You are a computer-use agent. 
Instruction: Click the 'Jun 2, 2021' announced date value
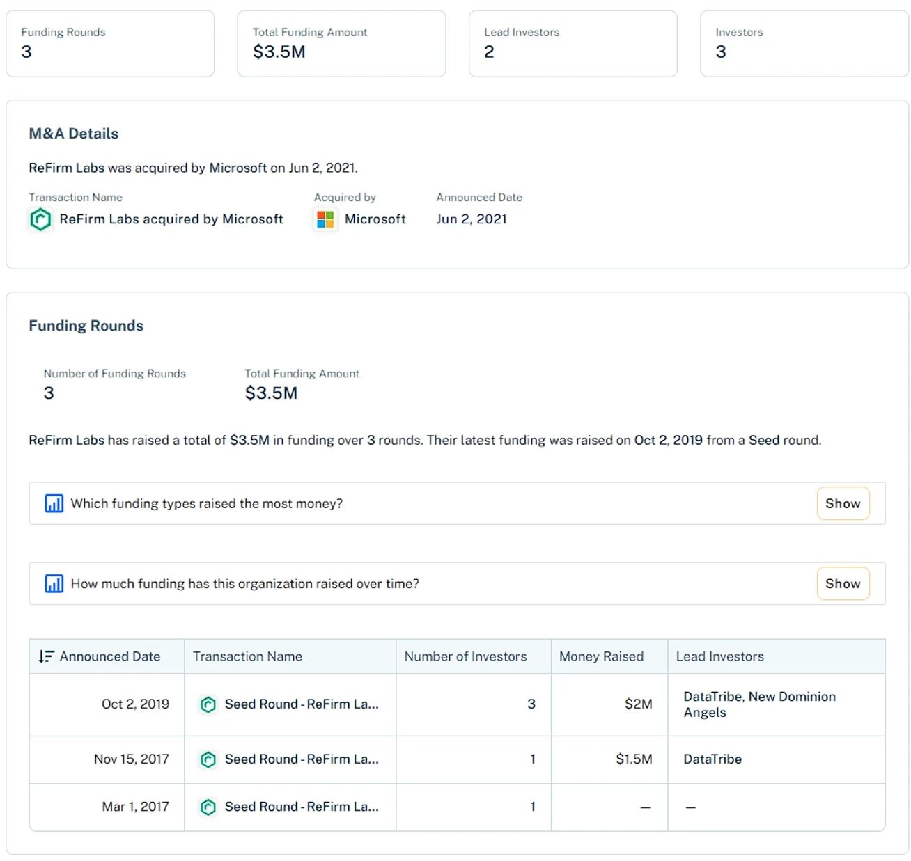472,219
